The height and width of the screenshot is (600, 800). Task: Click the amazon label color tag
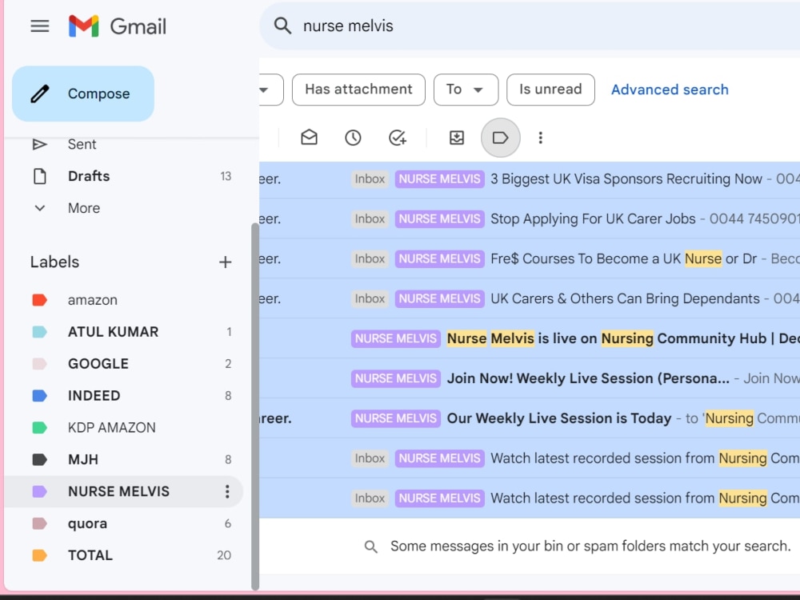click(x=40, y=300)
